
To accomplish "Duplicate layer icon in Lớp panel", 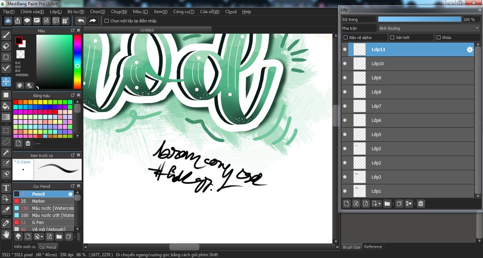I will [399, 203].
